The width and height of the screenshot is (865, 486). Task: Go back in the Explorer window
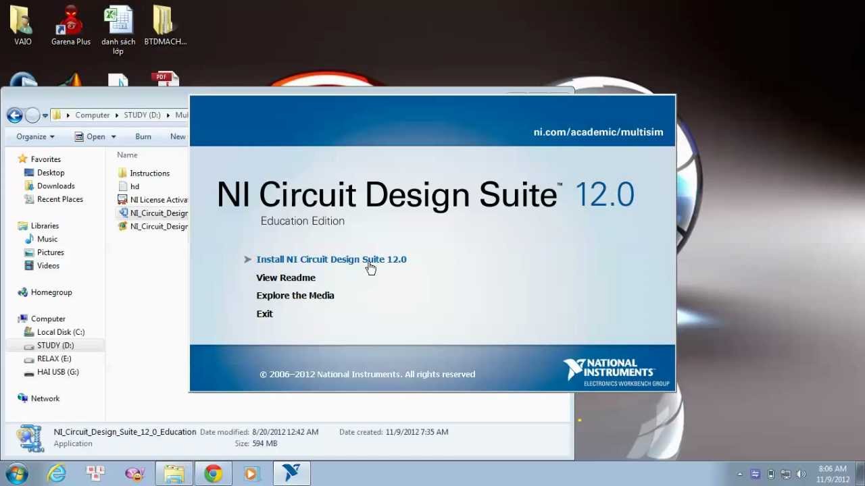[x=15, y=115]
